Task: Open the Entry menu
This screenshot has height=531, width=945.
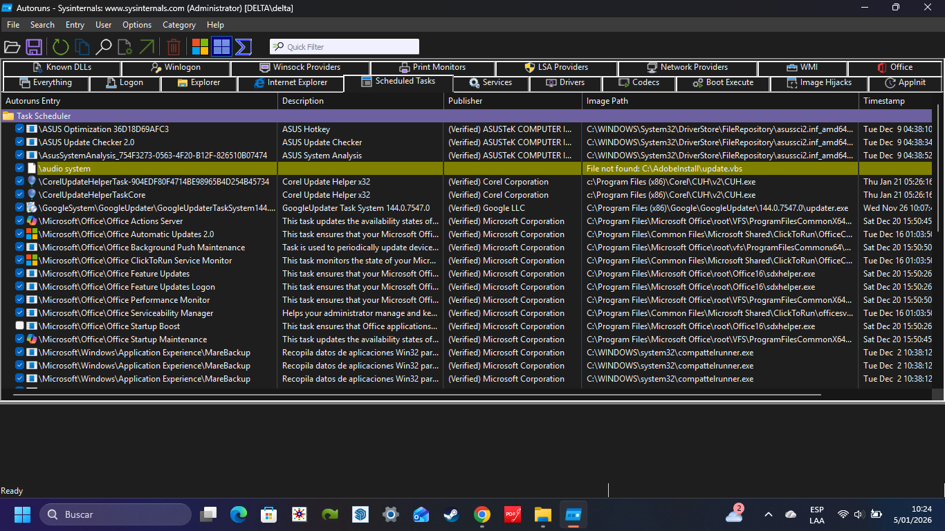Action: [75, 25]
